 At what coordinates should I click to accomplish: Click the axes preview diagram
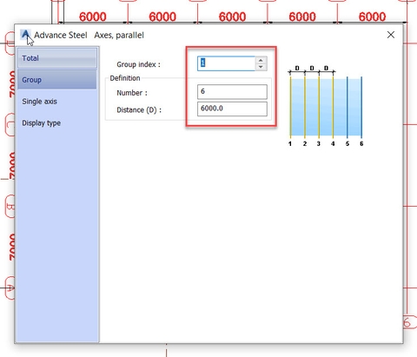pos(326,106)
